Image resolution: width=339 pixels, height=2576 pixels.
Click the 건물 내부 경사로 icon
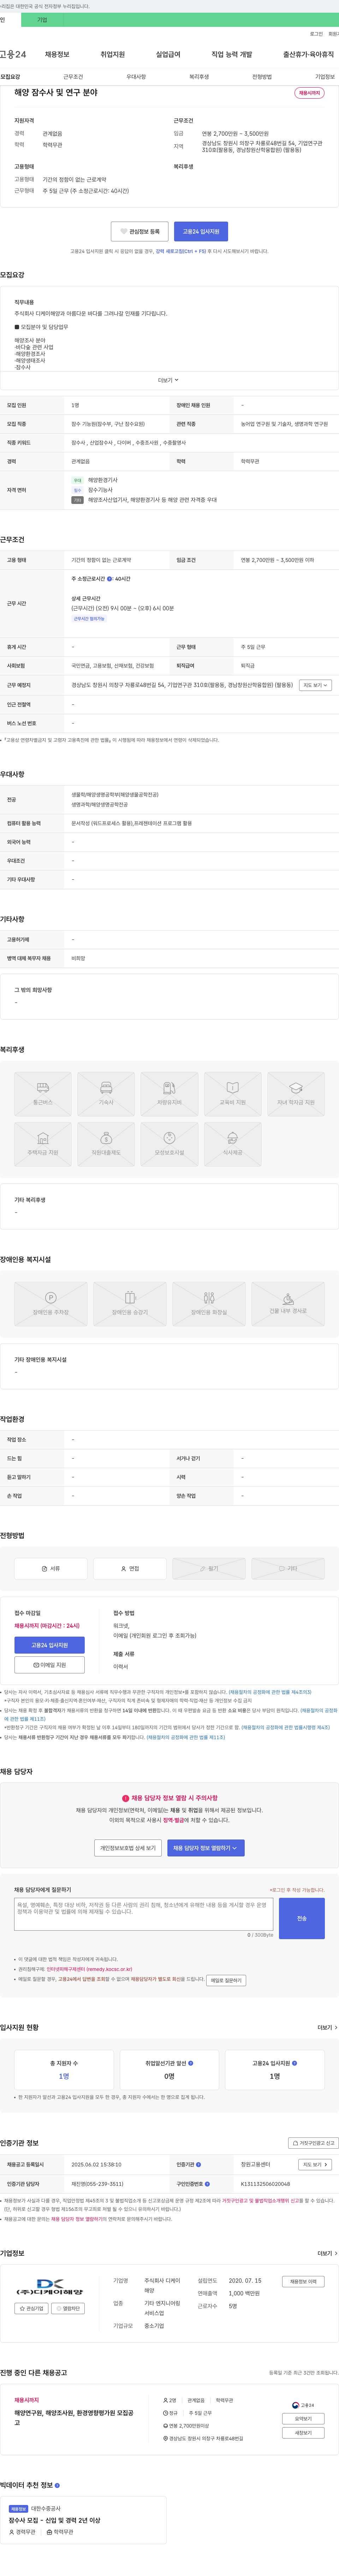(x=288, y=1304)
